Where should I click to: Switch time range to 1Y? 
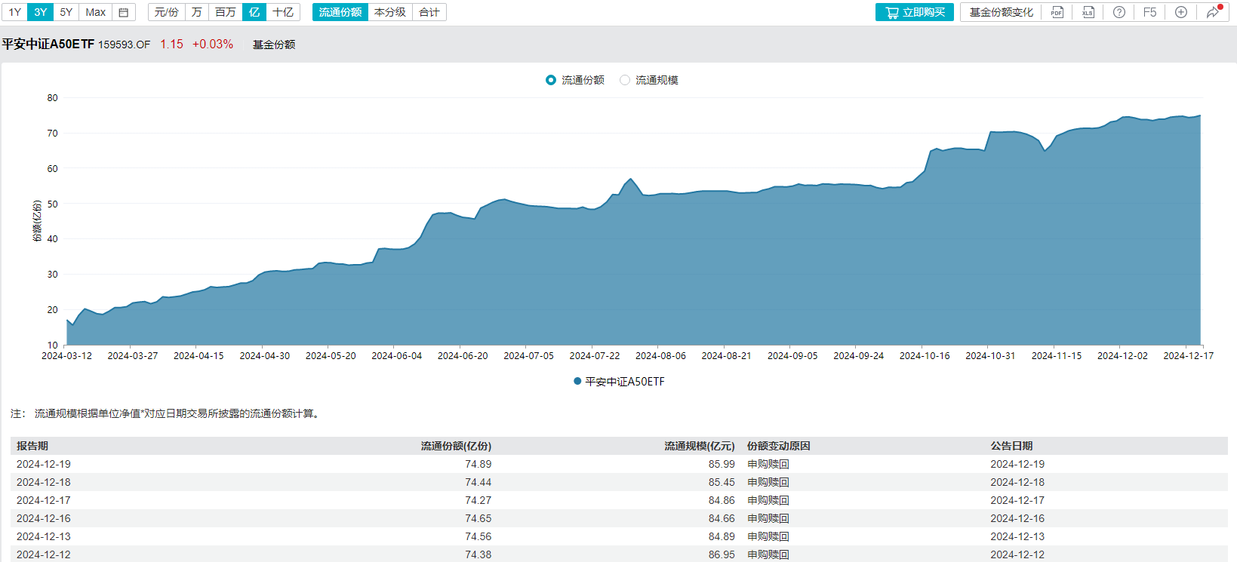15,12
